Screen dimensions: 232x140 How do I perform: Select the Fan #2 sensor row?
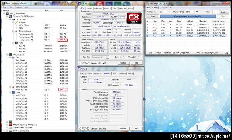(x=39, y=49)
